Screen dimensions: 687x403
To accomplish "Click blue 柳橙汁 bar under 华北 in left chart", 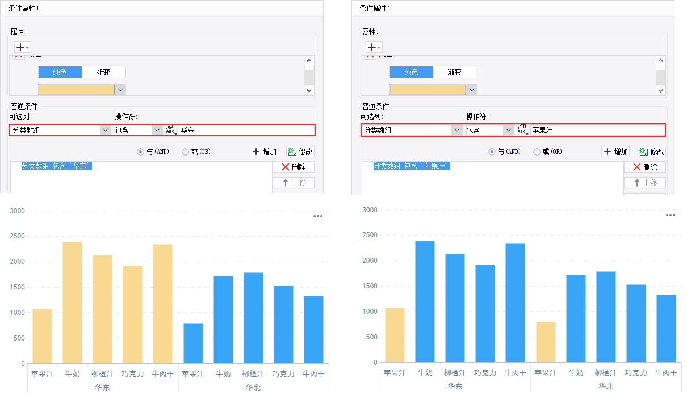I will tap(253, 318).
